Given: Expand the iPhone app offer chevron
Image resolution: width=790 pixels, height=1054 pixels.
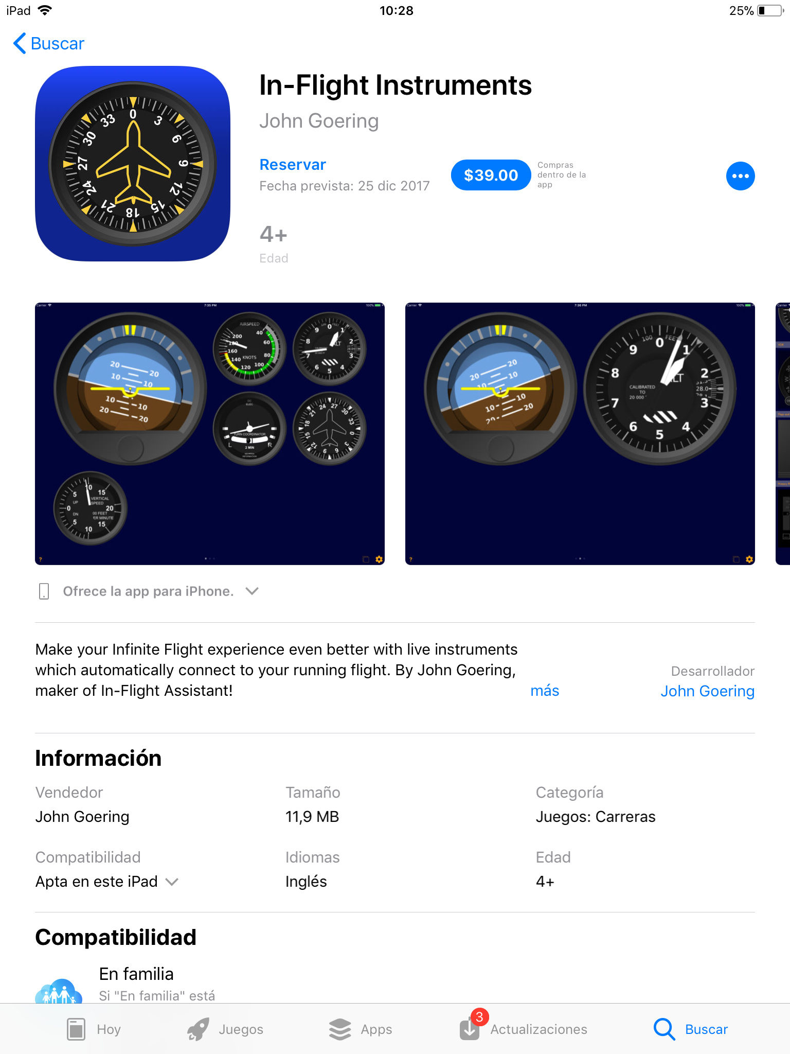Looking at the screenshot, I should (x=252, y=591).
